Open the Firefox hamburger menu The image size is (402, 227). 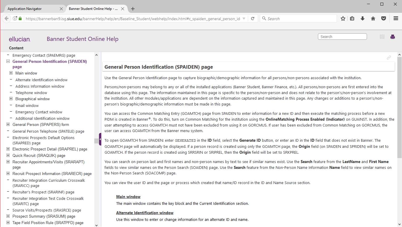pyautogui.click(x=396, y=19)
